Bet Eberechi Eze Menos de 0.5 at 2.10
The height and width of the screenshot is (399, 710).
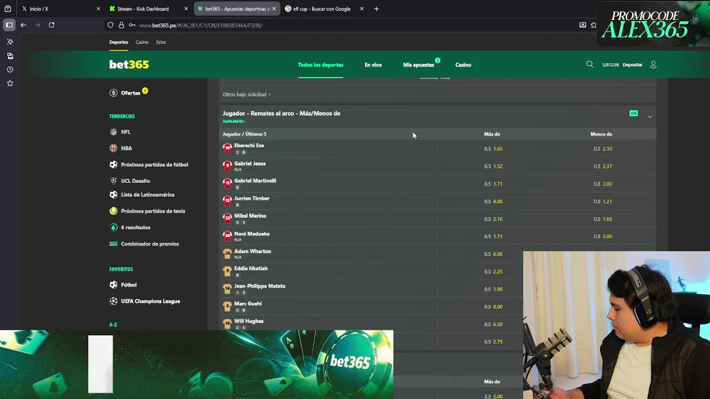603,149
